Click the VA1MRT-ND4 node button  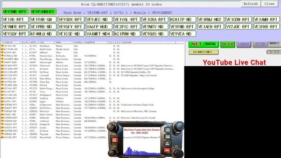(x=99, y=34)
